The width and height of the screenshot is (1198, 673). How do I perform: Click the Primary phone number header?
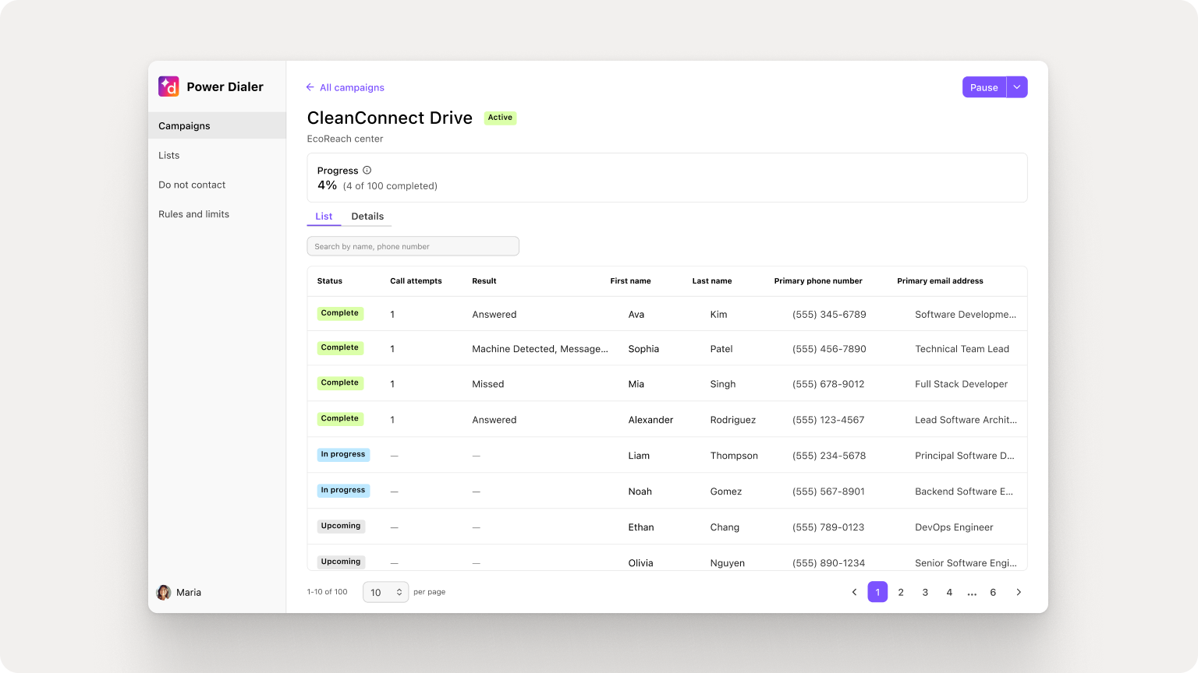tap(818, 281)
